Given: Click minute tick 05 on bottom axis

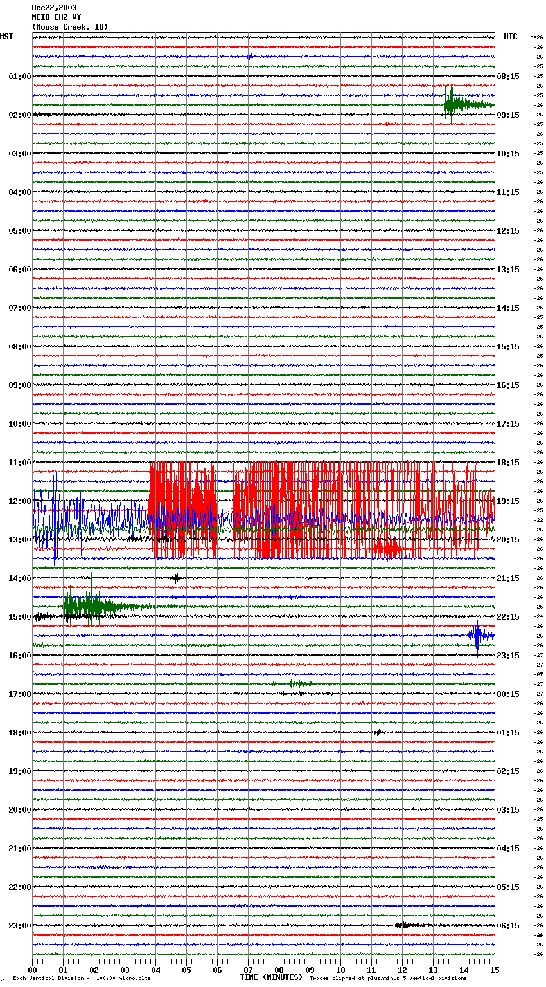Looking at the screenshot, I should pyautogui.click(x=187, y=970).
